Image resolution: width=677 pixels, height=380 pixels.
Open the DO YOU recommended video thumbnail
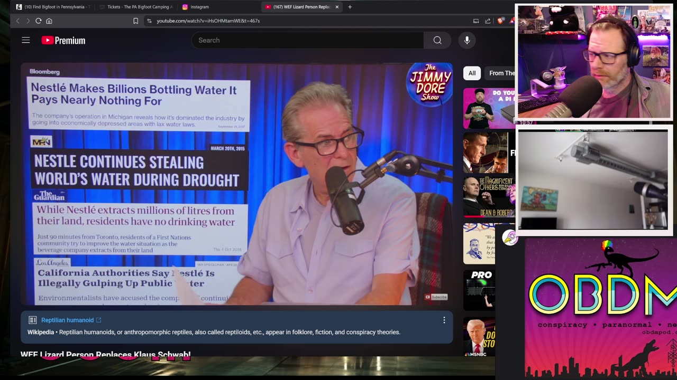tap(489, 108)
